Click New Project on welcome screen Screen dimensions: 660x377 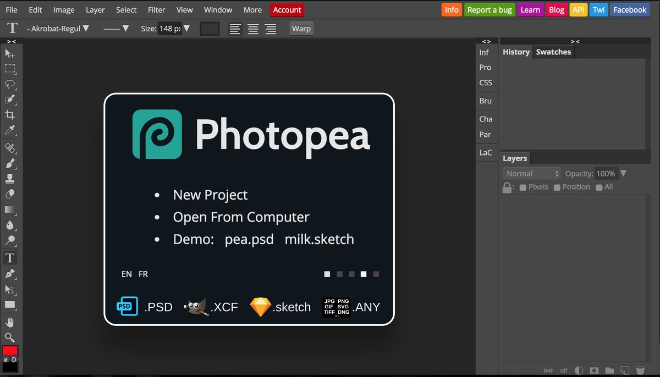[210, 195]
